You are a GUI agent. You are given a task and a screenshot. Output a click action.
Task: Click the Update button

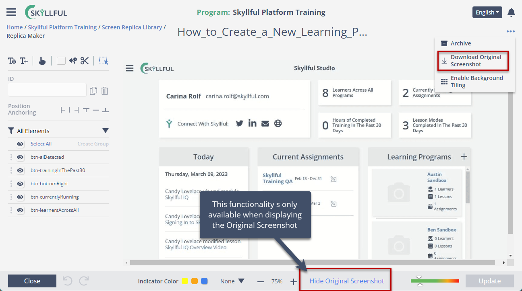click(490, 281)
